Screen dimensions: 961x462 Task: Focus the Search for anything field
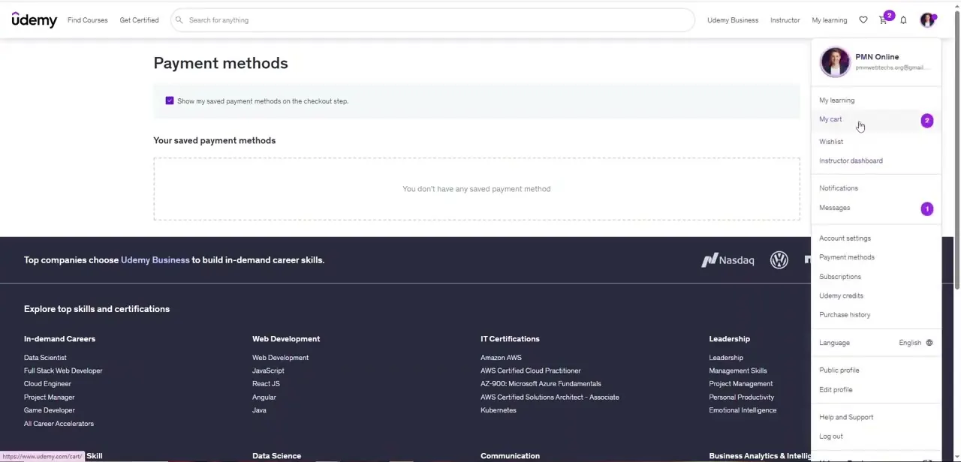click(433, 20)
